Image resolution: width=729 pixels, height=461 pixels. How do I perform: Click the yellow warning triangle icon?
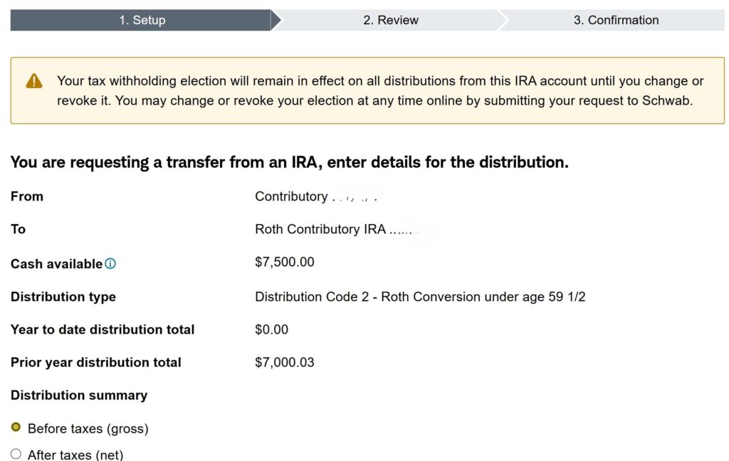click(x=34, y=81)
